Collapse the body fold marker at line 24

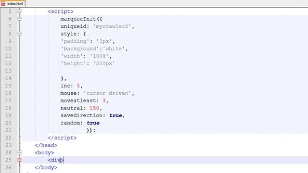19,152
